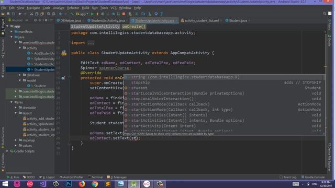The height and width of the screenshot is (188, 335).
Task: Open Photoshop from the taskbar
Action: [x=69, y=184]
